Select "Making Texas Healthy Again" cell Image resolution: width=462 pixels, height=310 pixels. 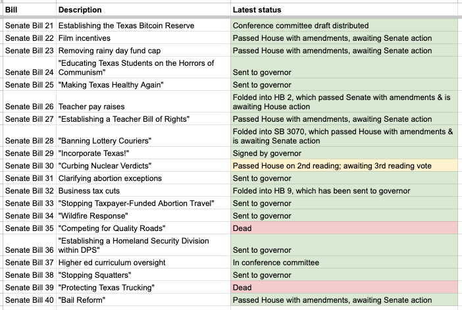click(143, 84)
